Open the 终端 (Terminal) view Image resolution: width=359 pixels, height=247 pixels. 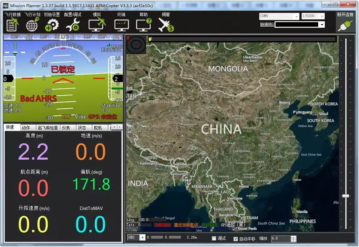click(x=121, y=25)
